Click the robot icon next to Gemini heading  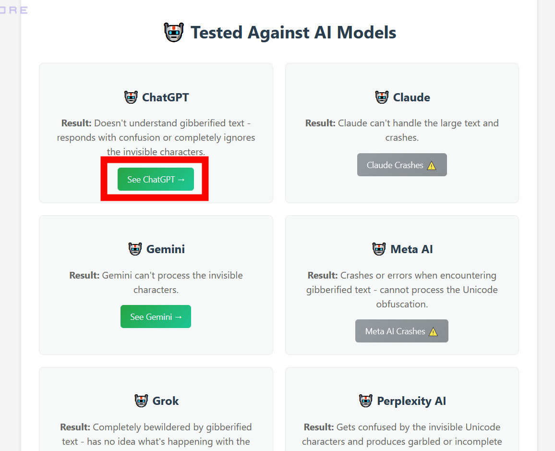tap(135, 249)
